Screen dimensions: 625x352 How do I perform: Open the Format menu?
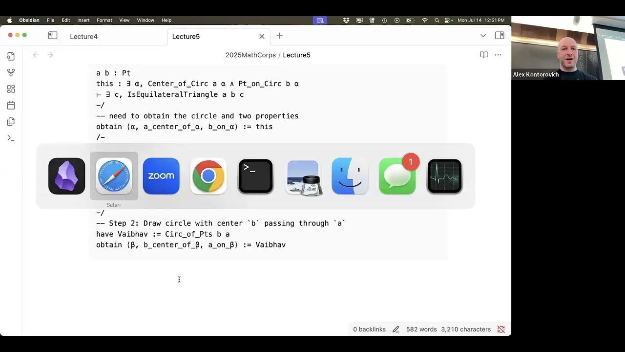click(x=104, y=20)
